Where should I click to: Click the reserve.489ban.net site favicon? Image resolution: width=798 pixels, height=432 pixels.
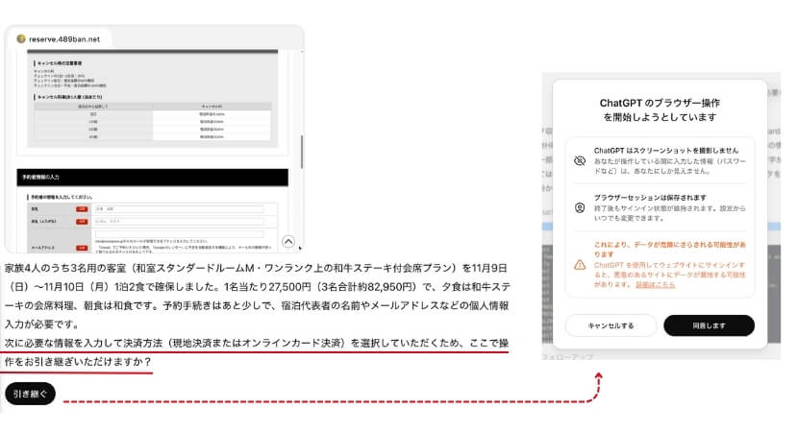point(21,38)
